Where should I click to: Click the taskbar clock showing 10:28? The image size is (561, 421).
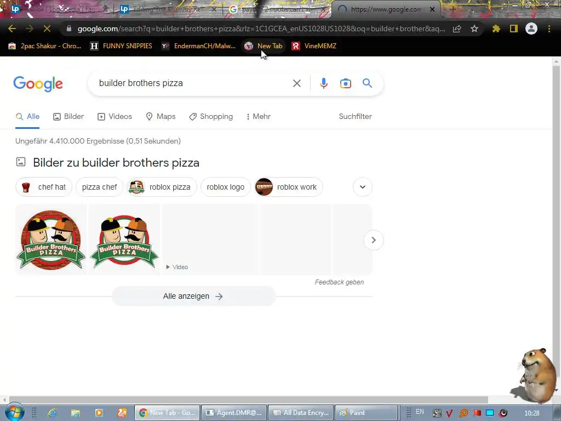[531, 413]
